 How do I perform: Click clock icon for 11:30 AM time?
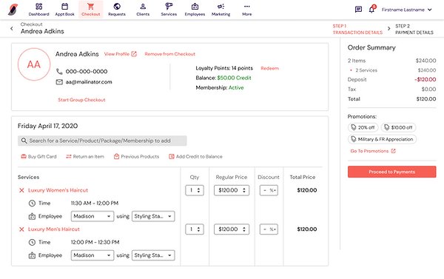coord(32,203)
